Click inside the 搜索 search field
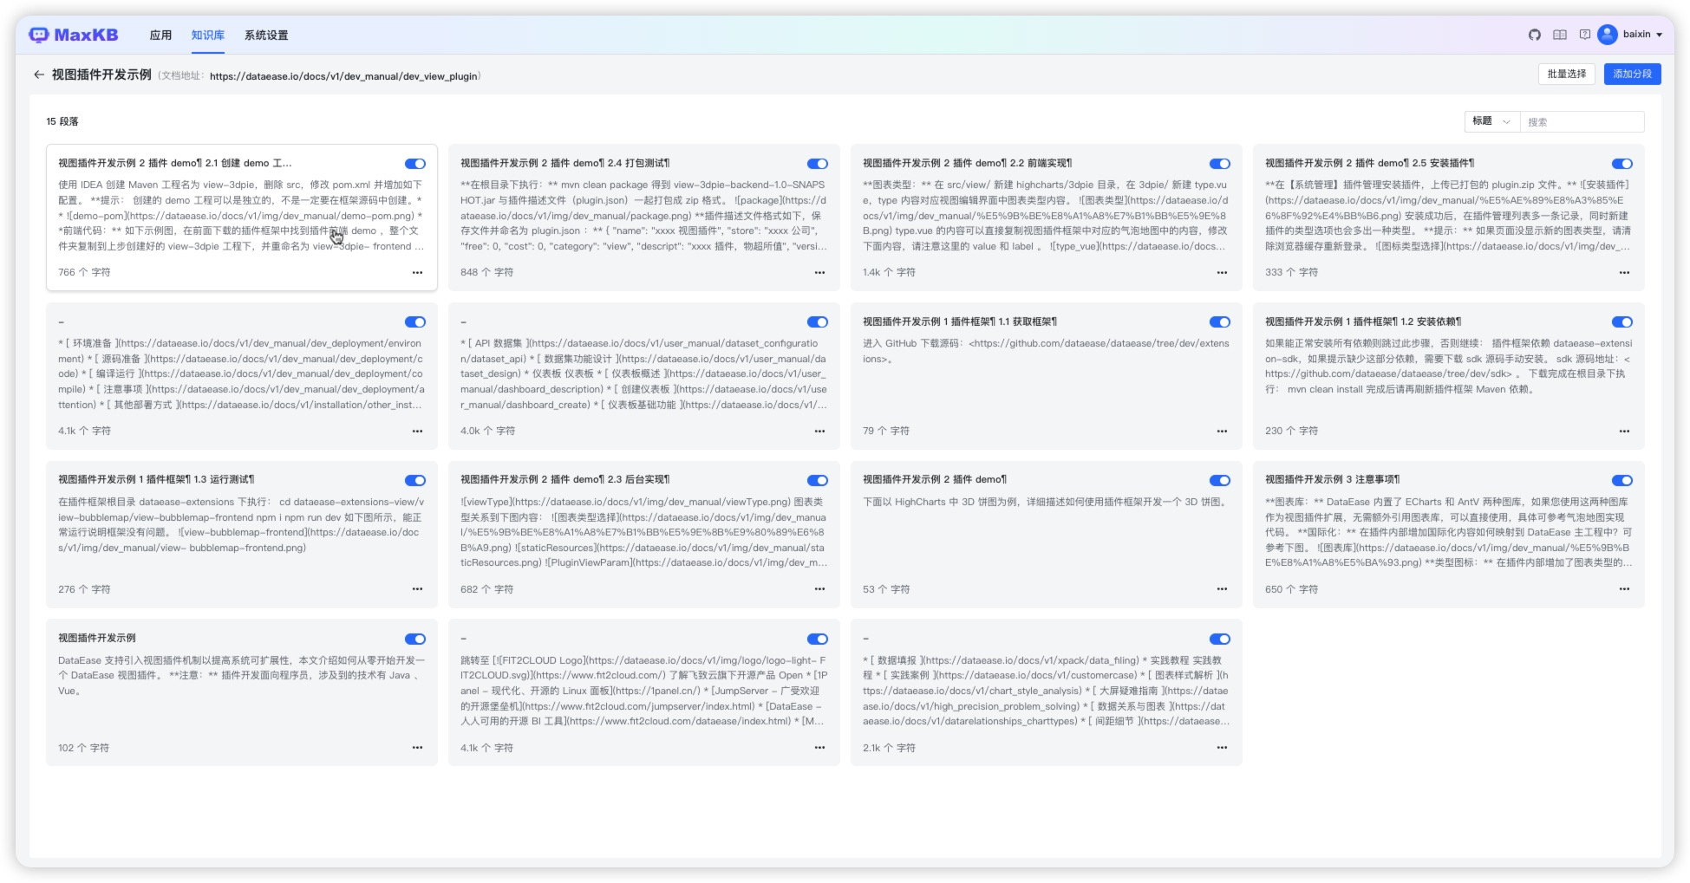Screen dimensions: 1690x883 tap(1578, 122)
